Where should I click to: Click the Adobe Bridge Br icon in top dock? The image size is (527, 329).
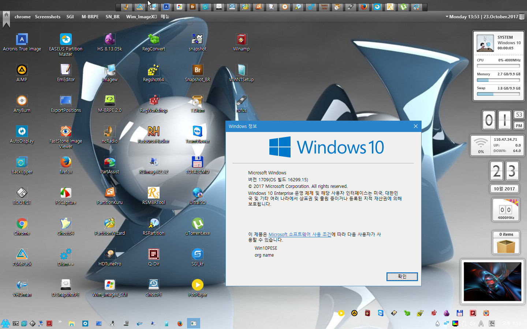tap(193, 7)
